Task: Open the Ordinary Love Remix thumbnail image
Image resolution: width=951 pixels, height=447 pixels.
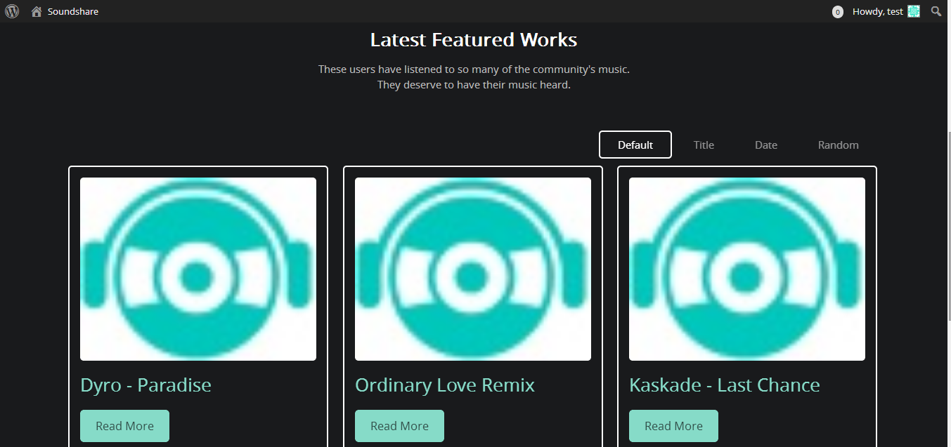Action: tap(473, 269)
